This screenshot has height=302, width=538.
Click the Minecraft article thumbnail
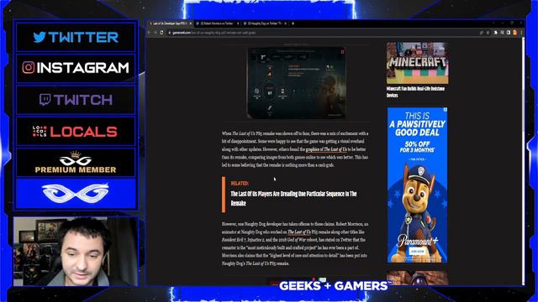(x=417, y=63)
